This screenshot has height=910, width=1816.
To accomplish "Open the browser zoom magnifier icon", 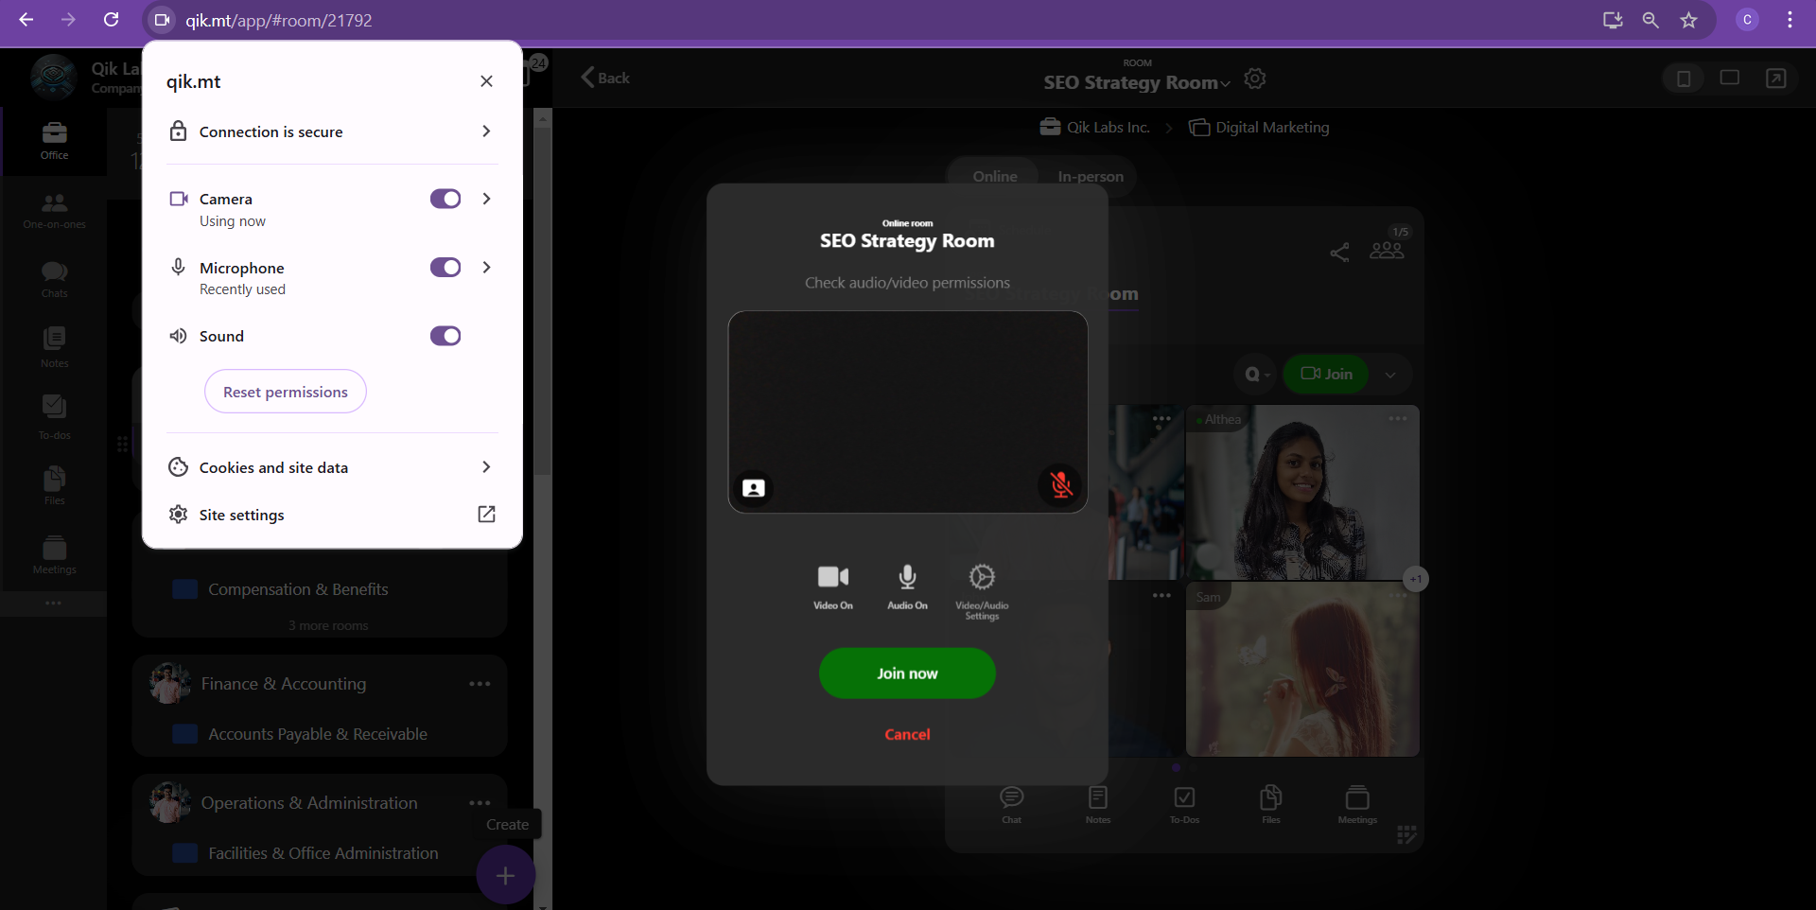I will tap(1650, 20).
